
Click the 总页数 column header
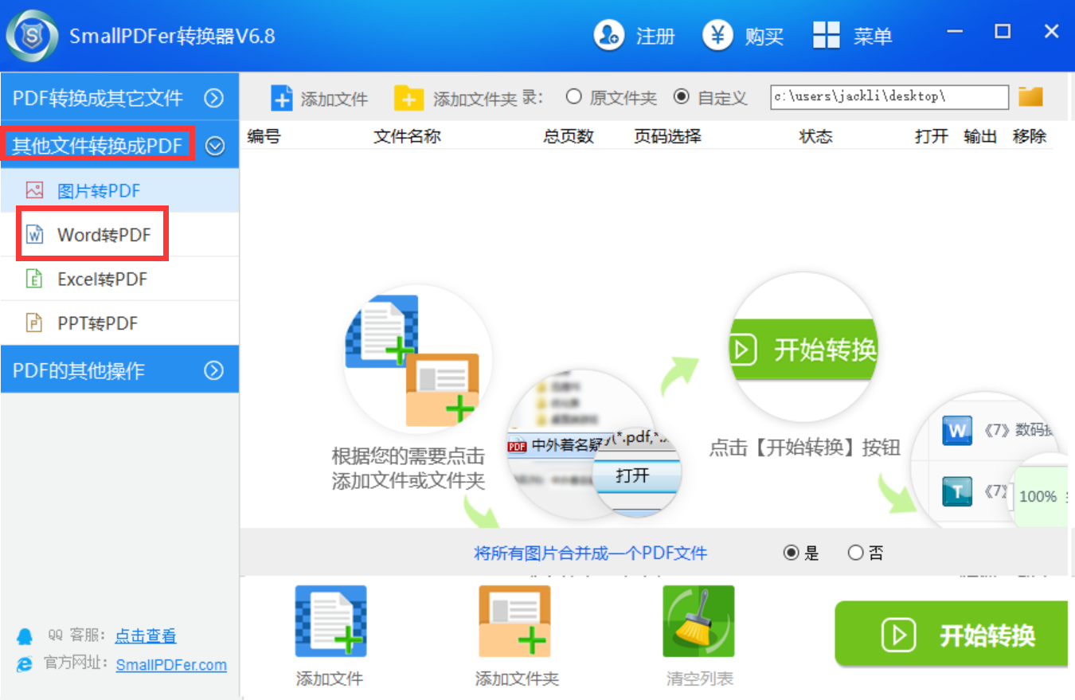(x=569, y=136)
